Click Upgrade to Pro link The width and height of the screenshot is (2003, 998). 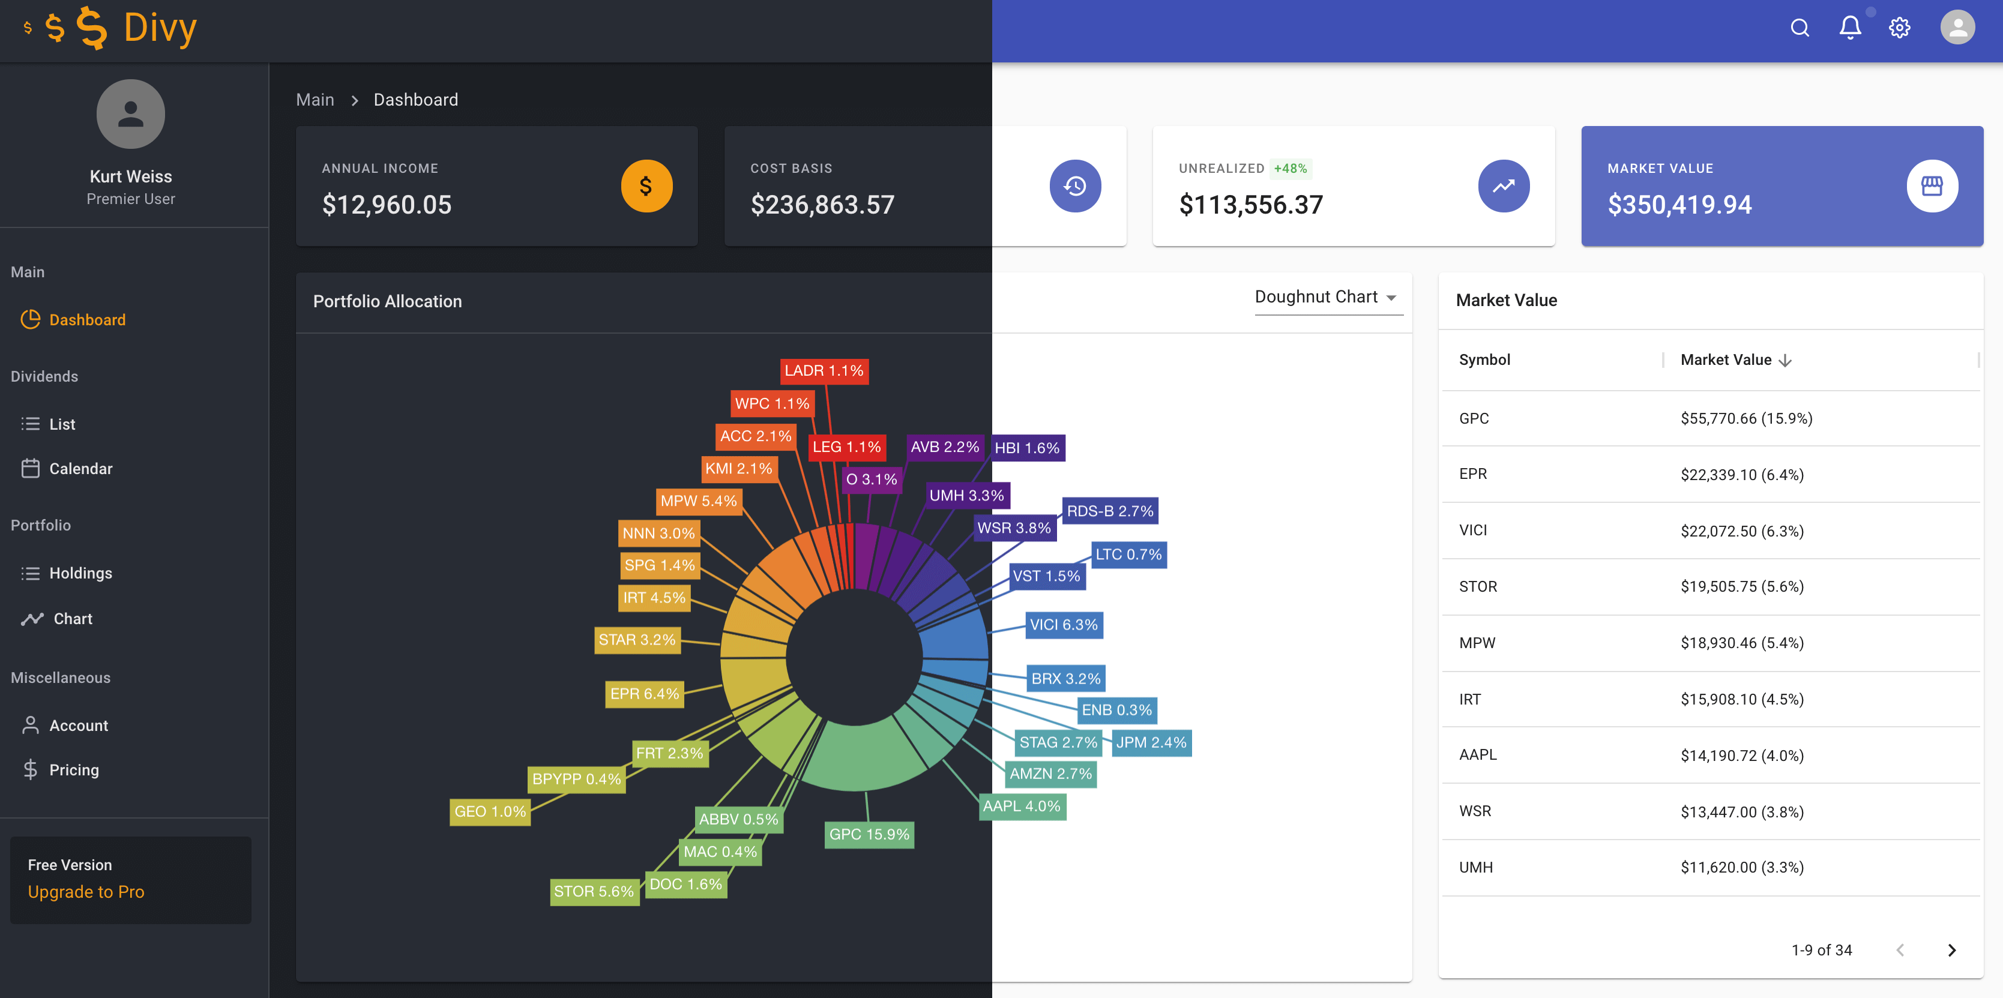pyautogui.click(x=86, y=892)
